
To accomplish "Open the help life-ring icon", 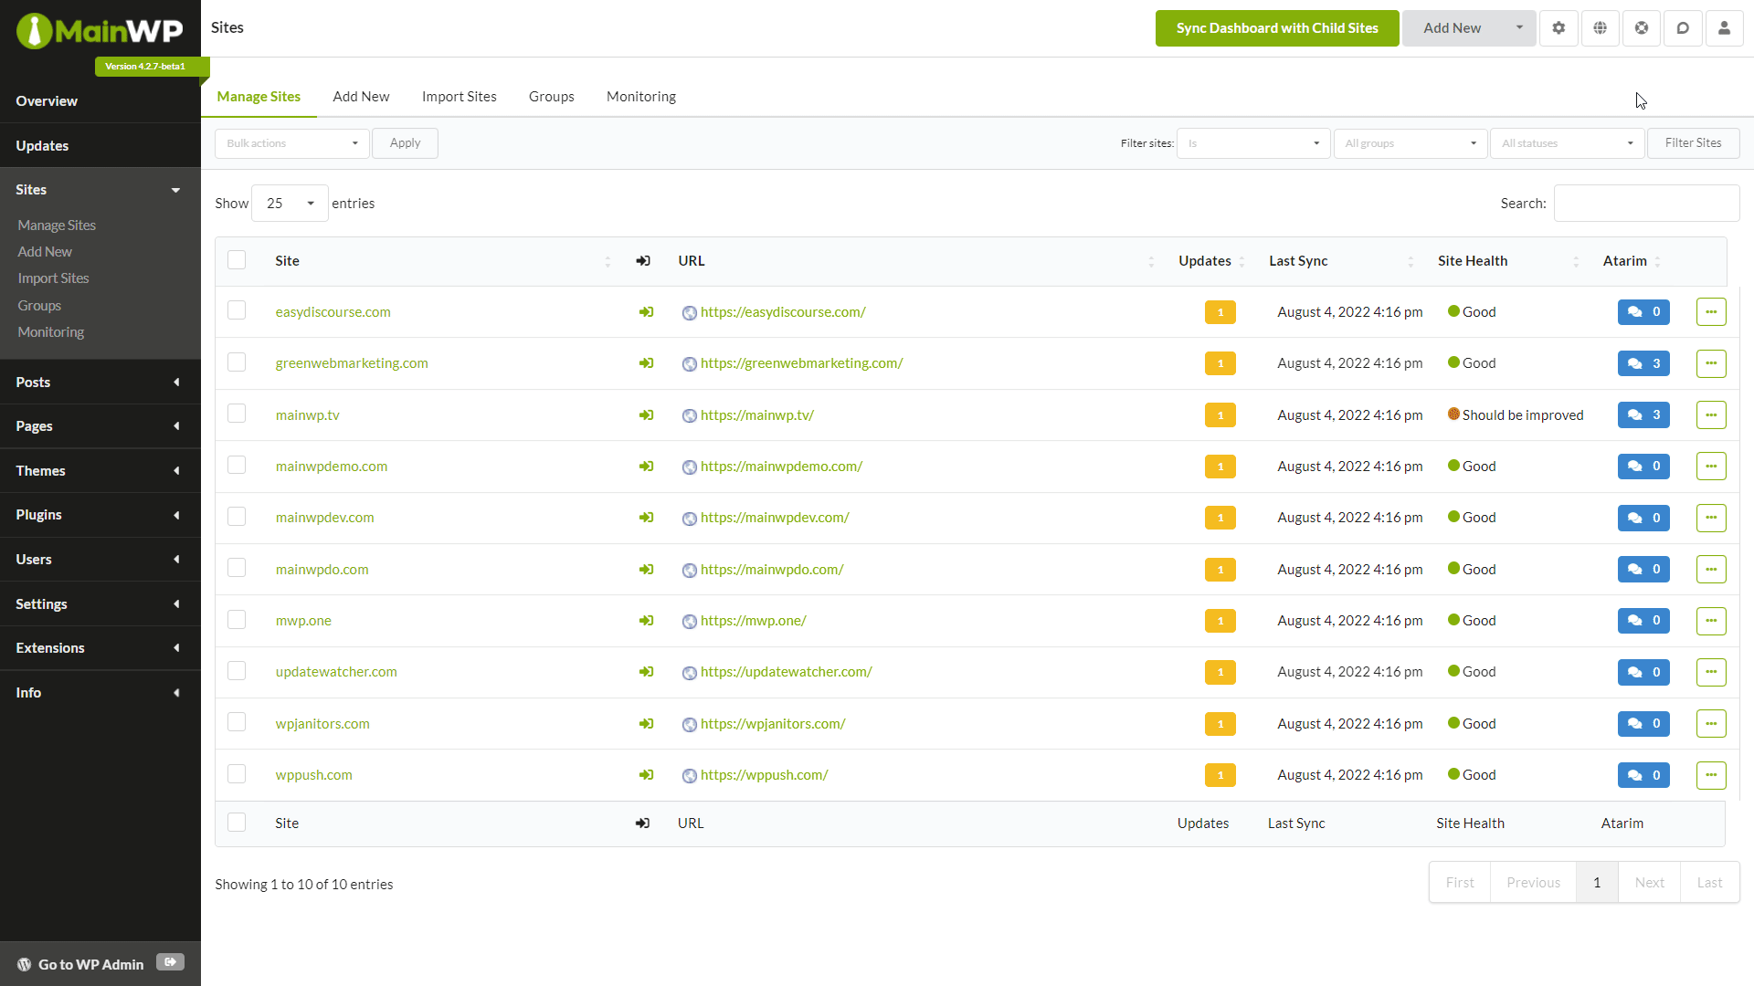I will coord(1642,27).
